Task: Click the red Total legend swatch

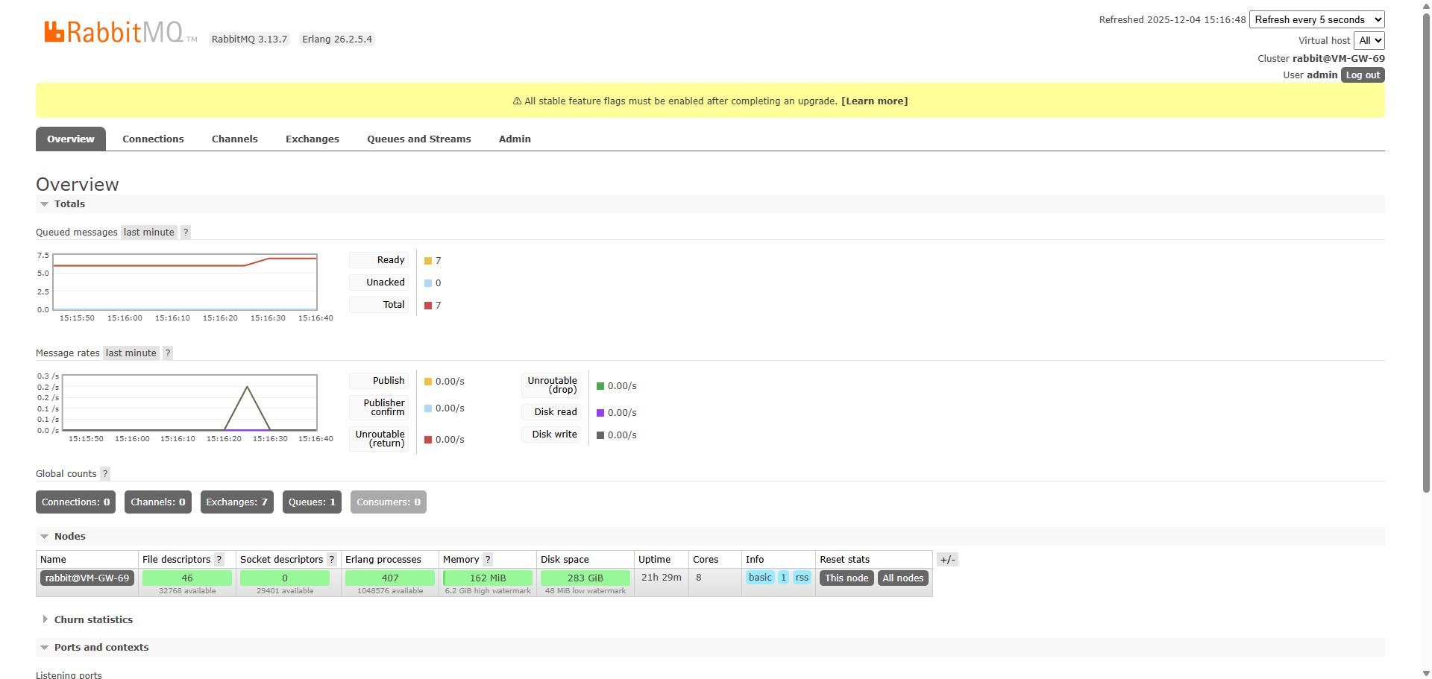Action: click(x=428, y=306)
